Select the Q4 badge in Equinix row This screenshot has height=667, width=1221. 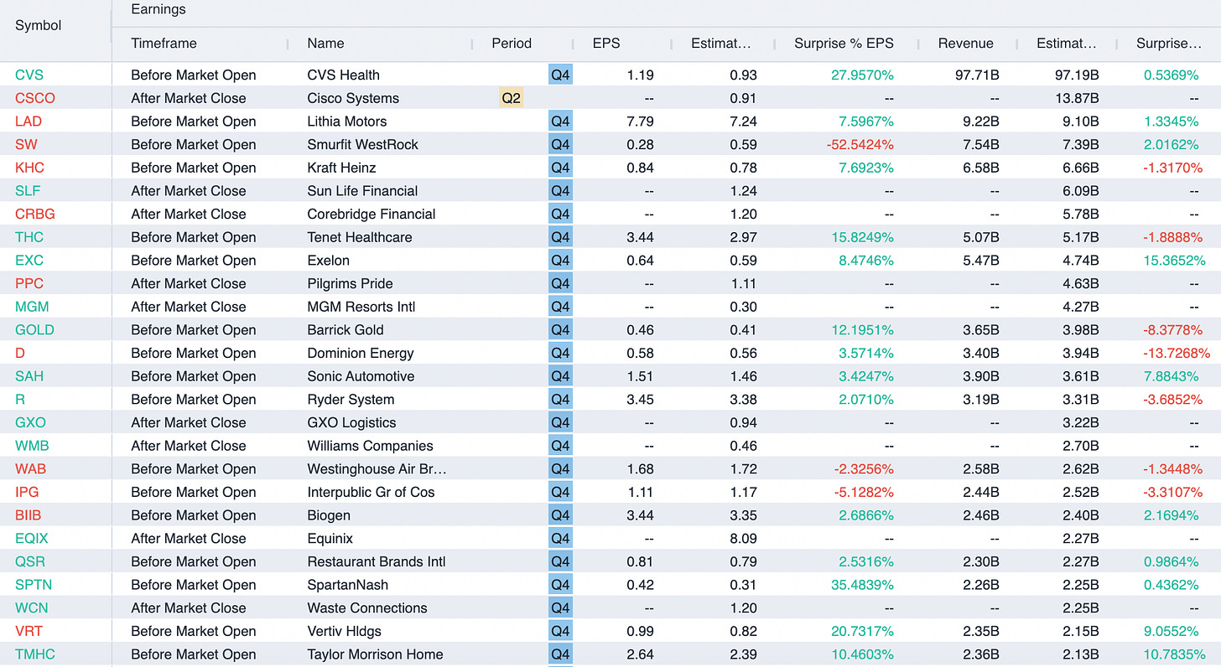click(560, 539)
